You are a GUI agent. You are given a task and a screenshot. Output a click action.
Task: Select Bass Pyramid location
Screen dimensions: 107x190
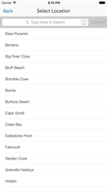pyautogui.click(x=53, y=34)
